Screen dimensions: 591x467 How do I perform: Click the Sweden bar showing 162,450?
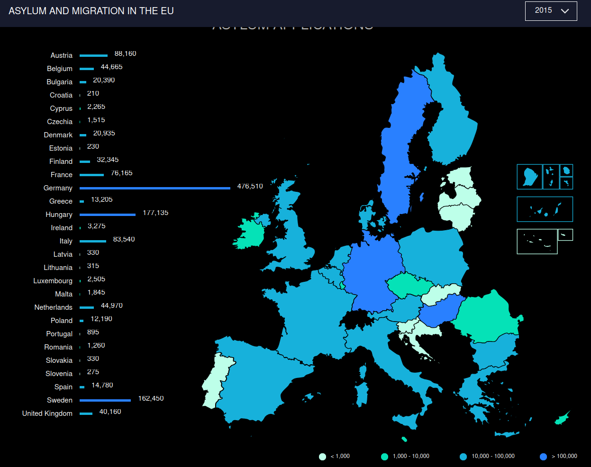pyautogui.click(x=105, y=400)
